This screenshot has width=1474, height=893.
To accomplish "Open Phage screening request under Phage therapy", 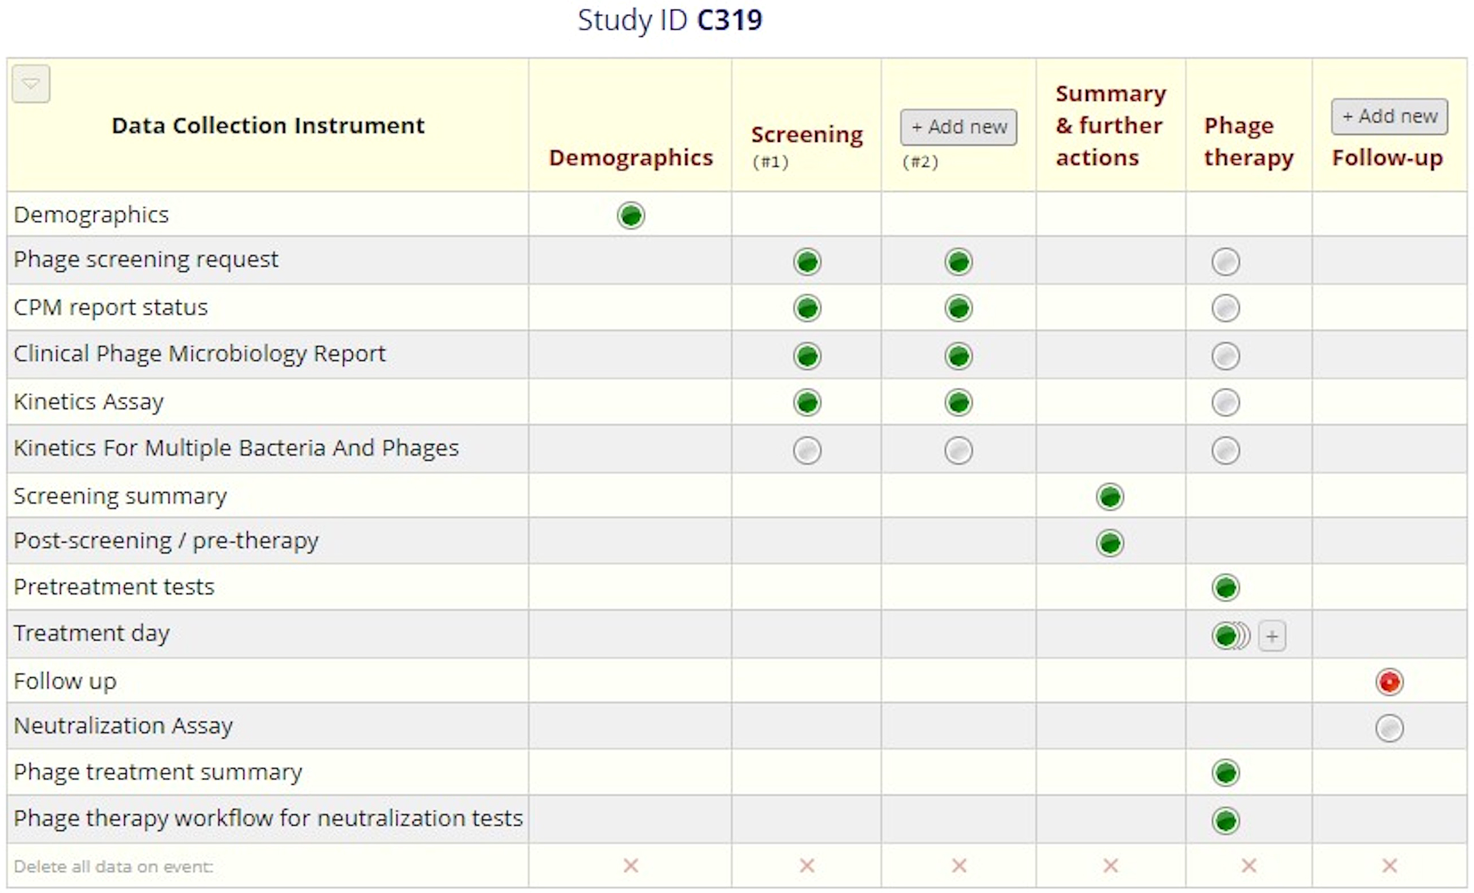I will [x=1225, y=262].
